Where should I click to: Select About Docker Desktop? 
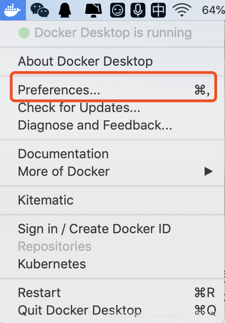[112, 61]
